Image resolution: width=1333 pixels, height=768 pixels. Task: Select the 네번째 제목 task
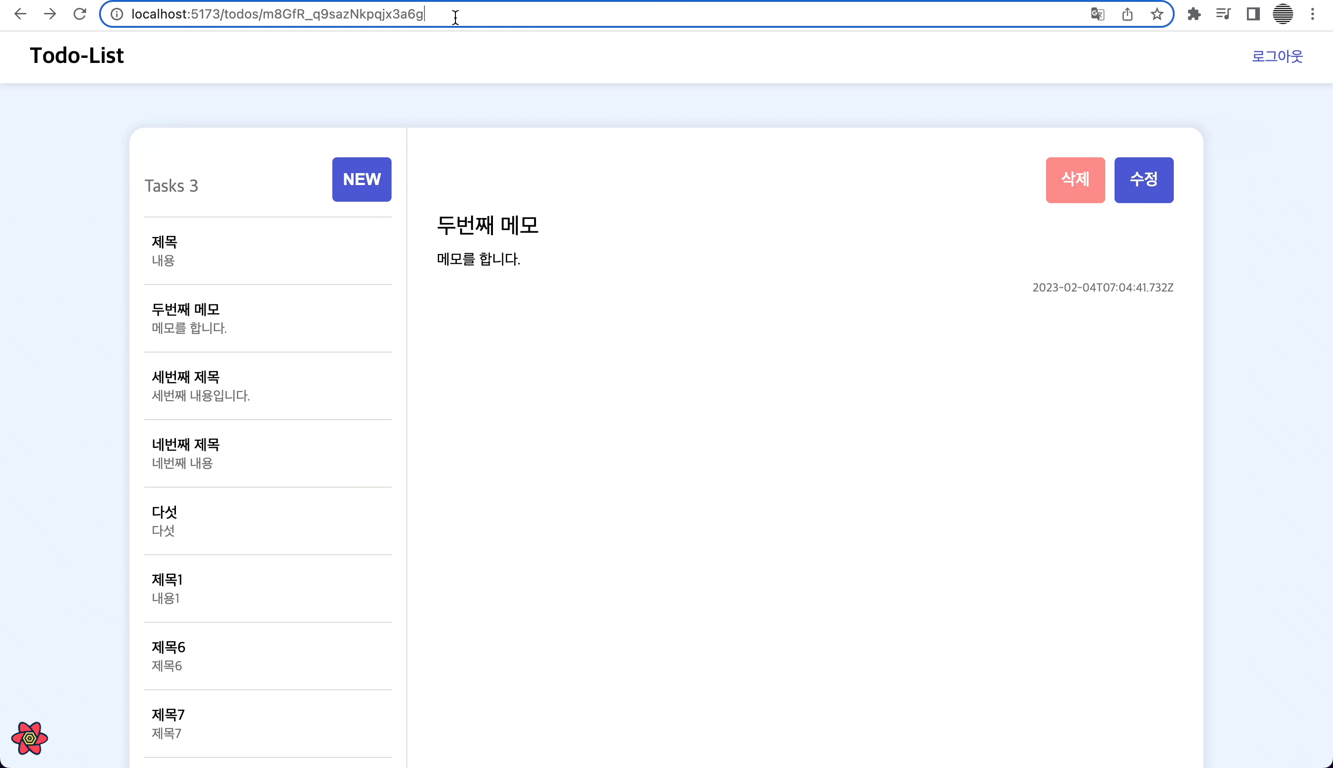[268, 453]
